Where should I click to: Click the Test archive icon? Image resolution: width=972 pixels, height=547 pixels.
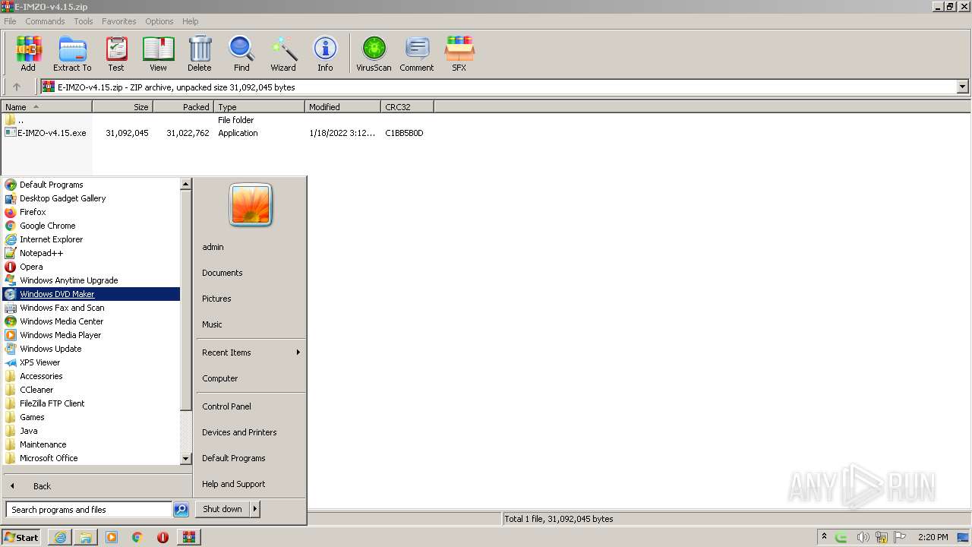pyautogui.click(x=116, y=54)
